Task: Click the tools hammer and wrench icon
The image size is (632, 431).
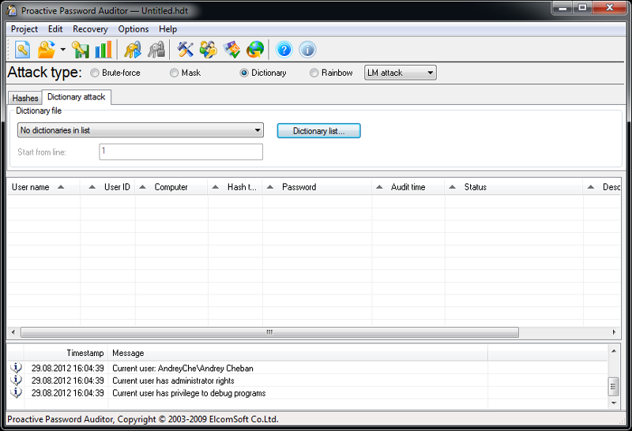Action: tap(186, 50)
